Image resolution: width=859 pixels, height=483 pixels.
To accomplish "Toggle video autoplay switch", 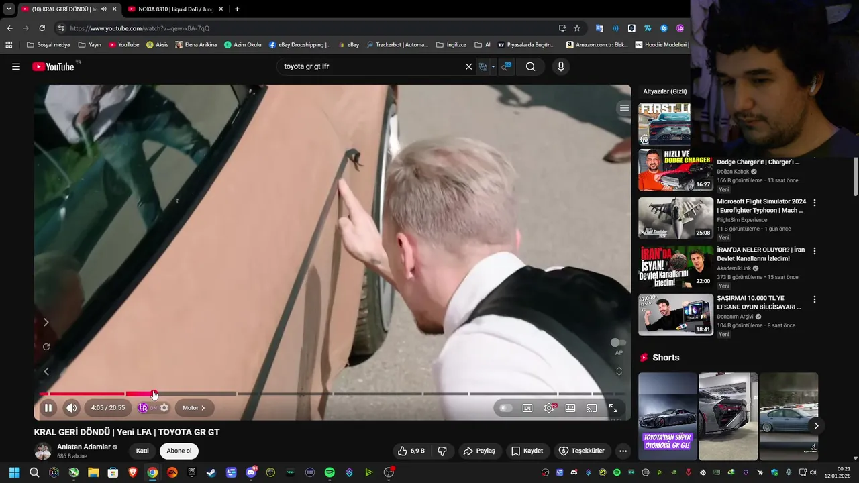I will pyautogui.click(x=506, y=408).
